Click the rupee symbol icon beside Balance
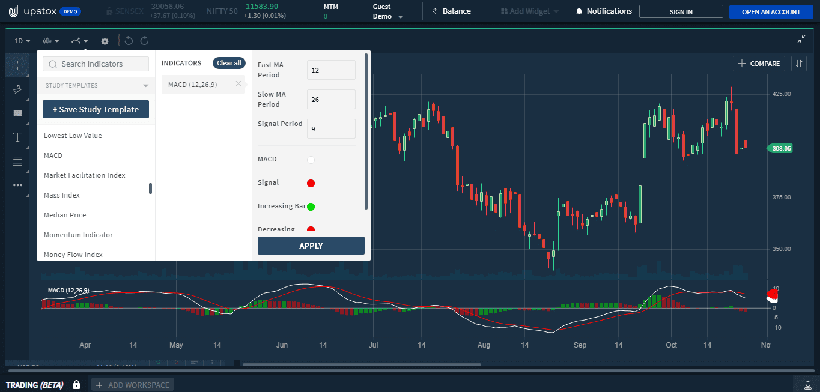 pyautogui.click(x=434, y=11)
